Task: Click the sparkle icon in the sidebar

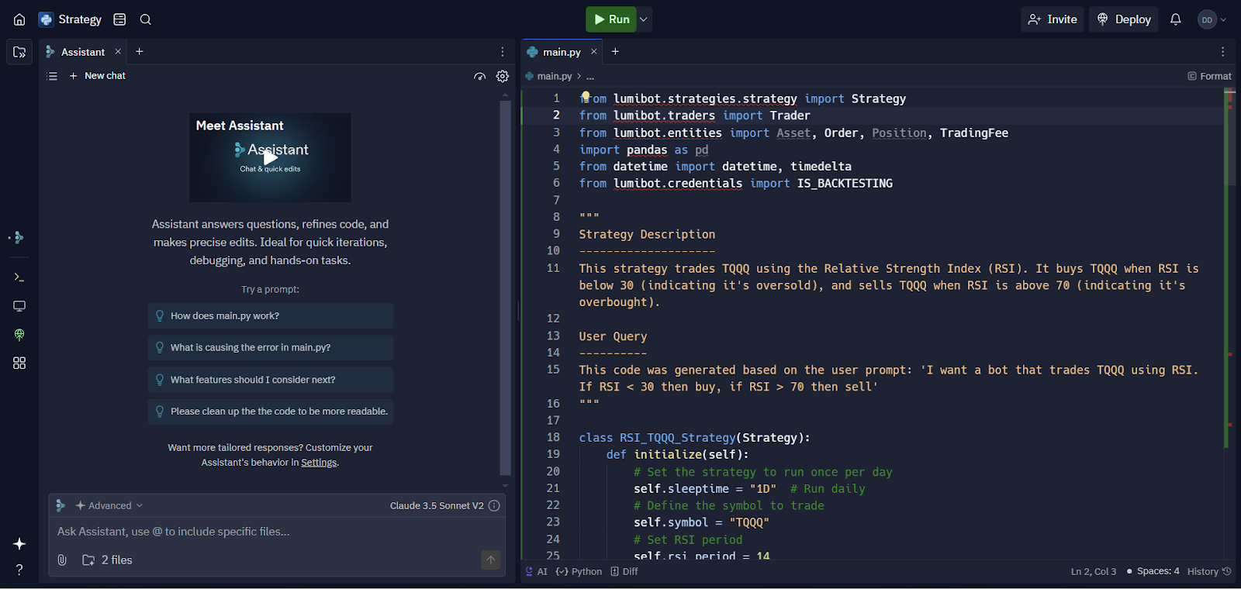Action: 19,544
